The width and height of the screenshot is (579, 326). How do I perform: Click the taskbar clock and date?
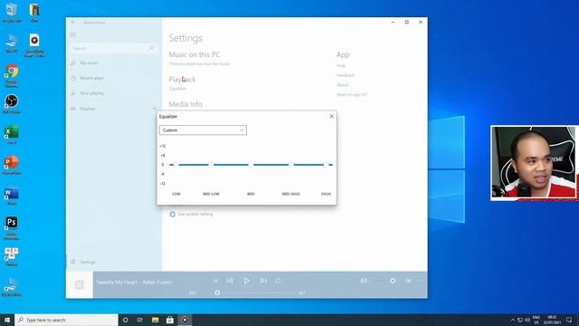coord(552,320)
